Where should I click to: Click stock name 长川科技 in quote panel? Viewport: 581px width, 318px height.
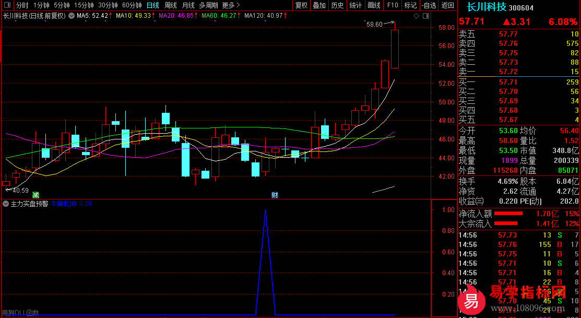pos(487,7)
